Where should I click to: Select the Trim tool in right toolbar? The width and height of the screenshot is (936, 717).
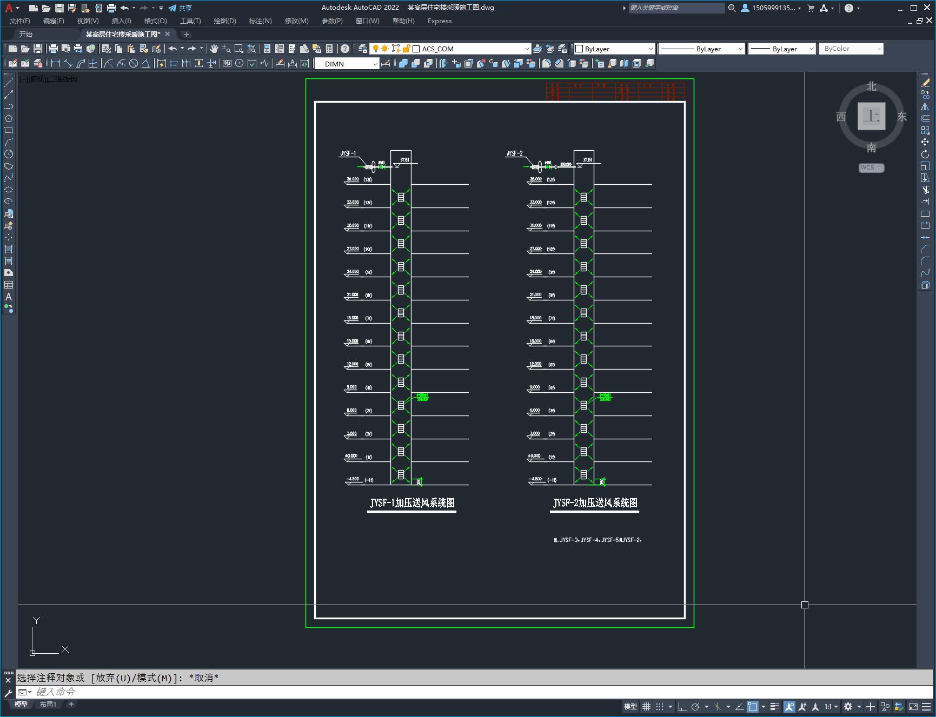tap(925, 190)
